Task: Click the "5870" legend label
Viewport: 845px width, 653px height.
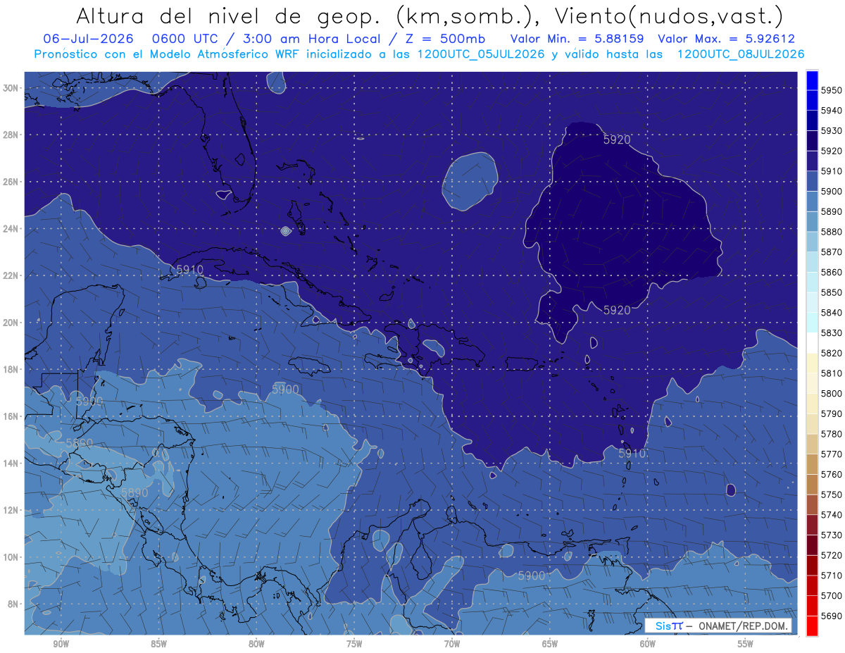Action: (x=831, y=252)
